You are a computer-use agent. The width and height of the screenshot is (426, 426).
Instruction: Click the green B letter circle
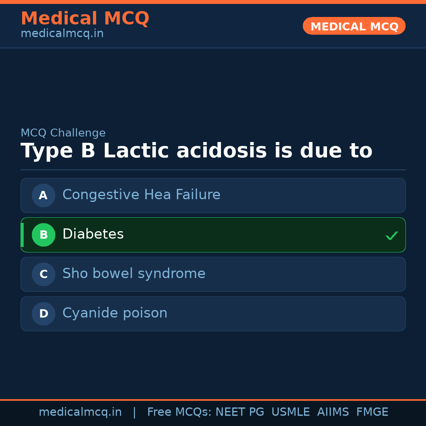pos(43,235)
